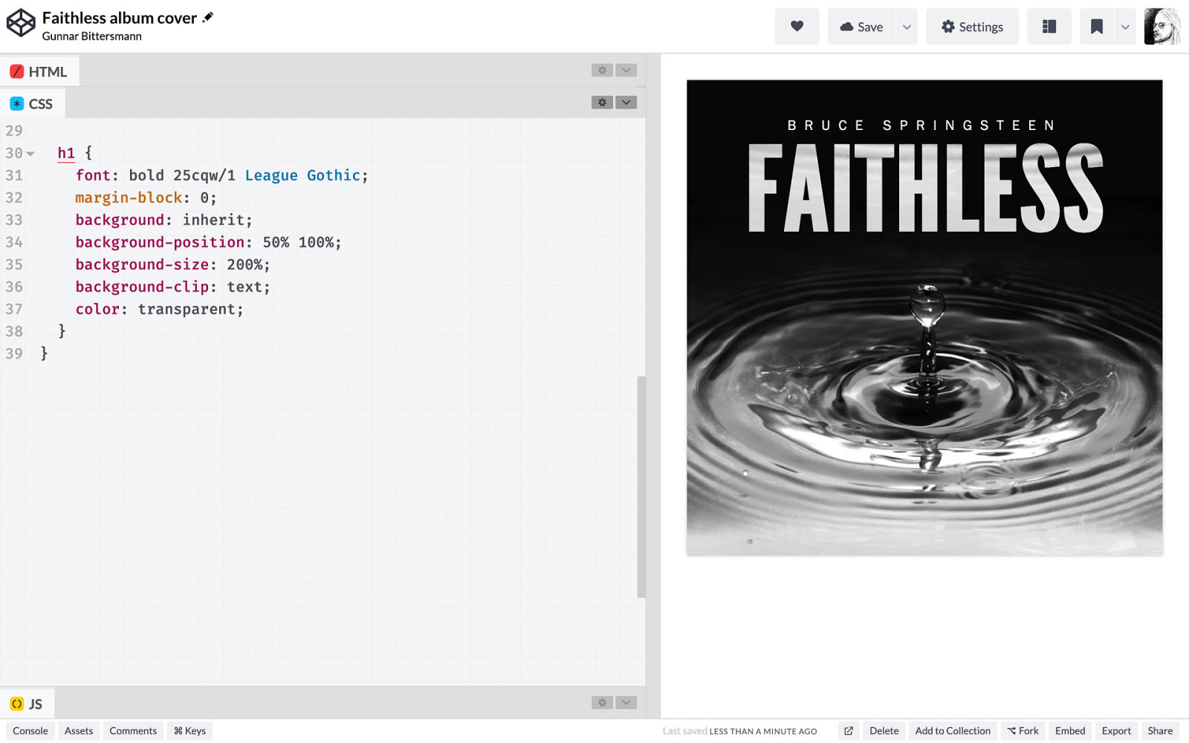Image resolution: width=1189 pixels, height=743 pixels.
Task: Expand the Save options dropdown arrow
Action: coord(907,27)
